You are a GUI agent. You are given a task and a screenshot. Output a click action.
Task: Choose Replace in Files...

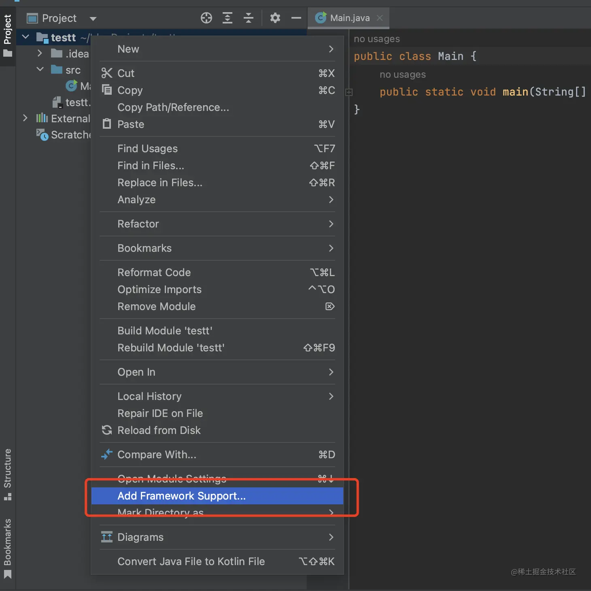coord(217,183)
